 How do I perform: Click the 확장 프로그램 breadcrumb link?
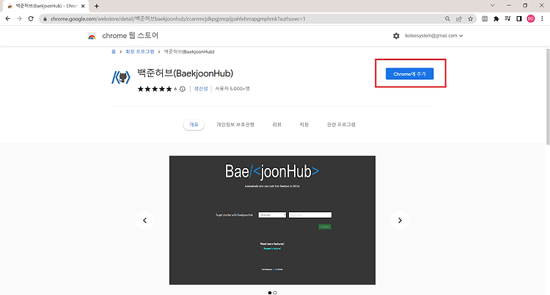click(140, 51)
